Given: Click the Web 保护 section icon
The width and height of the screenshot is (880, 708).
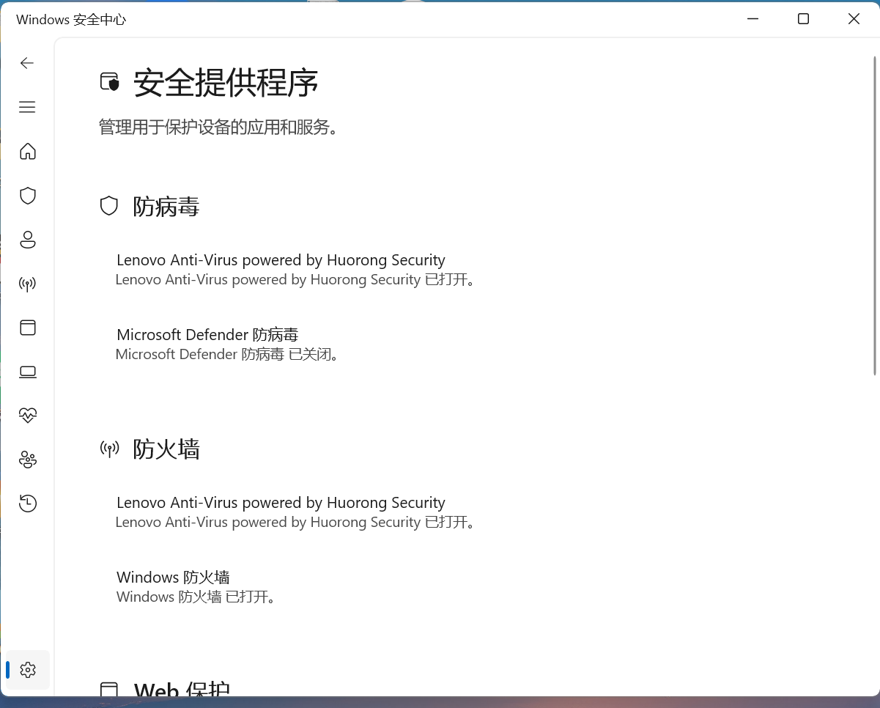Looking at the screenshot, I should (109, 689).
